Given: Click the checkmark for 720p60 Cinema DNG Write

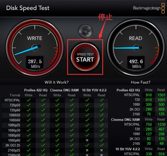Looking at the screenshot, I should click(x=57, y=110).
